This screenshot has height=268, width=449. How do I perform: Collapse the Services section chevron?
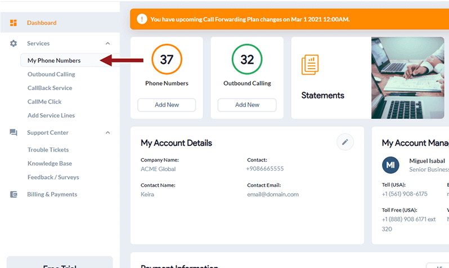point(107,43)
